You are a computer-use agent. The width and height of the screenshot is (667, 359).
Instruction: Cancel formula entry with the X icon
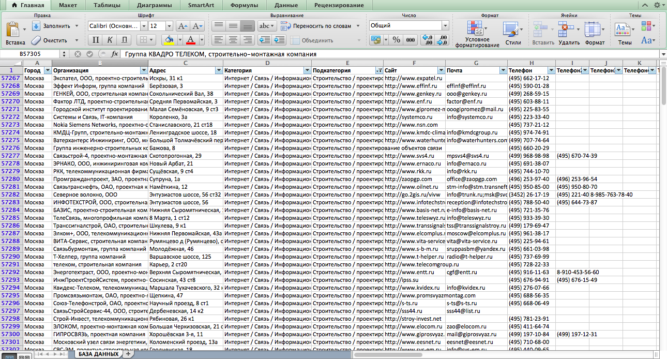(78, 54)
